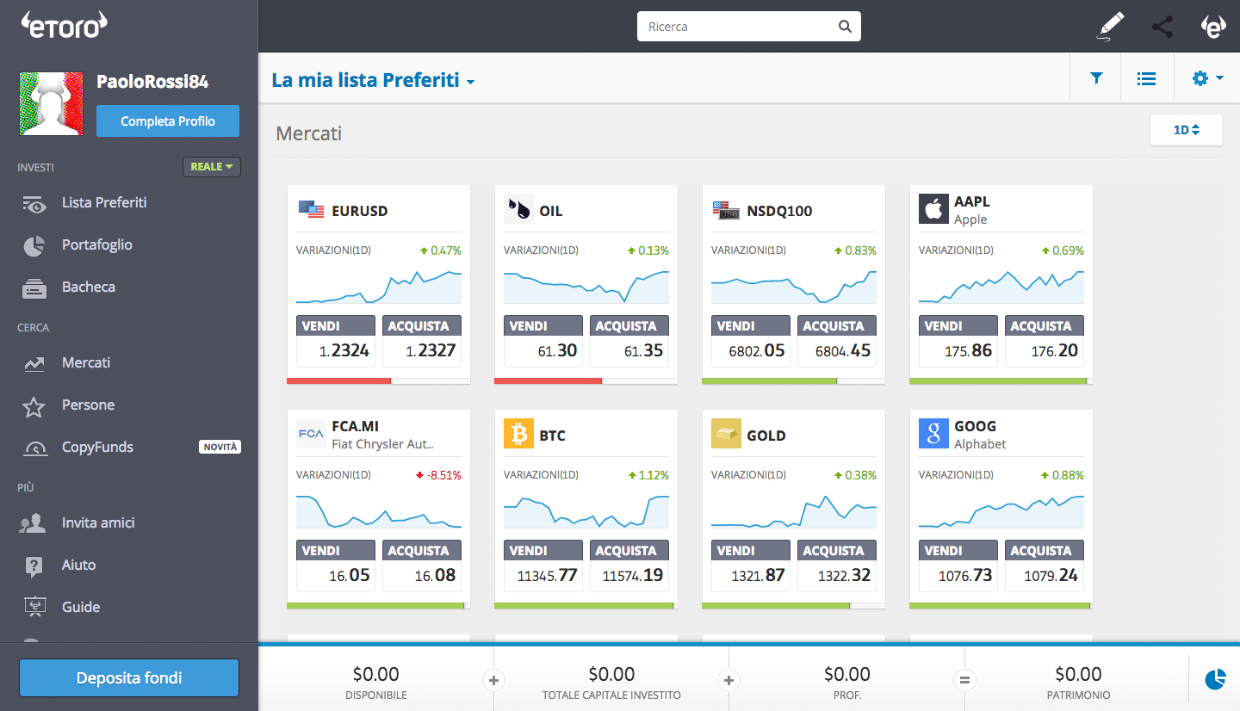
Task: Click the NSDQ100 flag icon
Action: tap(727, 209)
